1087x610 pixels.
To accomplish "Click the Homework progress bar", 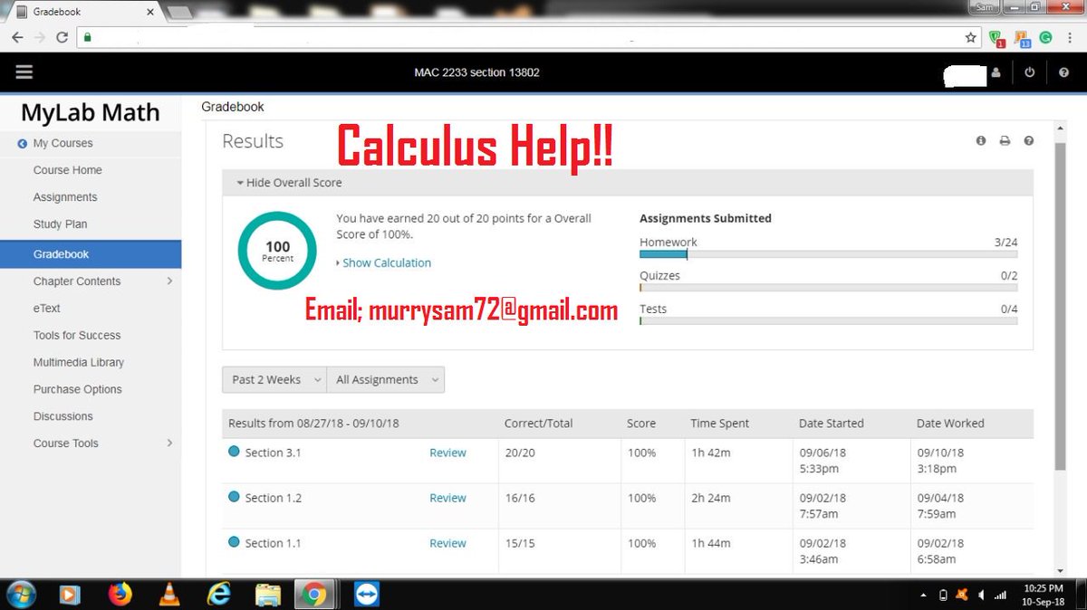I will pyautogui.click(x=828, y=255).
